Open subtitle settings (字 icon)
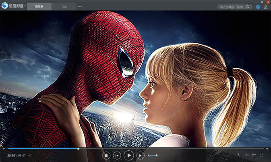 pos(246,155)
